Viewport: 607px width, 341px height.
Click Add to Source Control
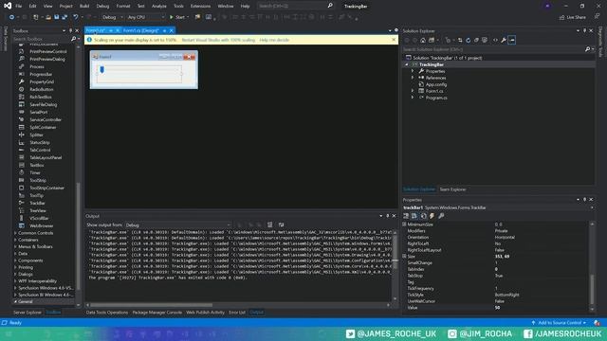tap(560, 322)
